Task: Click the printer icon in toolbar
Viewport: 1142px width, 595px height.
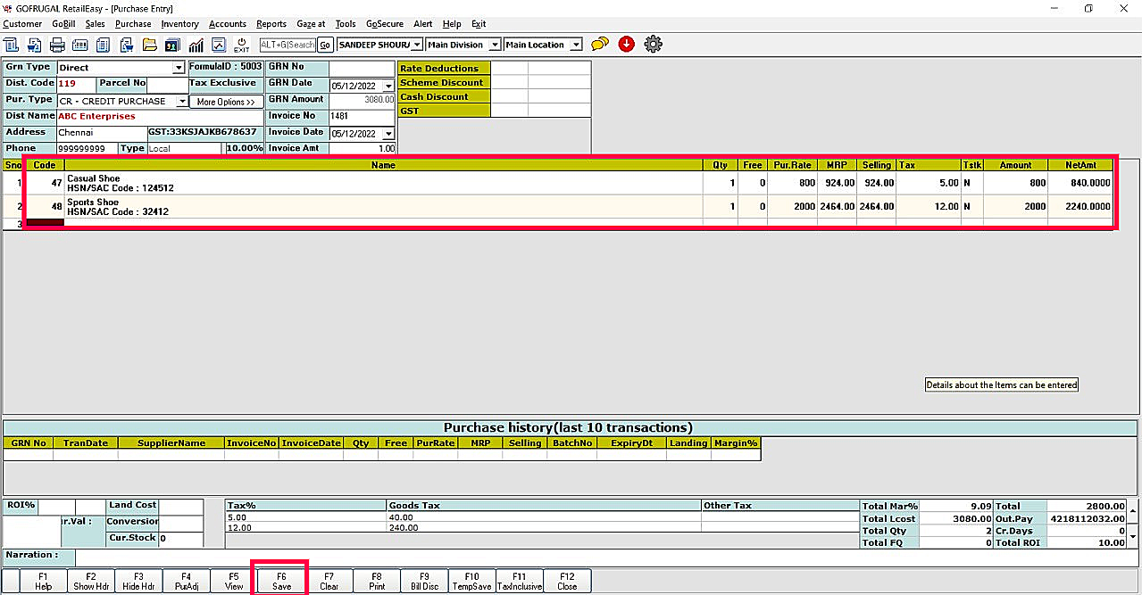Action: (57, 45)
